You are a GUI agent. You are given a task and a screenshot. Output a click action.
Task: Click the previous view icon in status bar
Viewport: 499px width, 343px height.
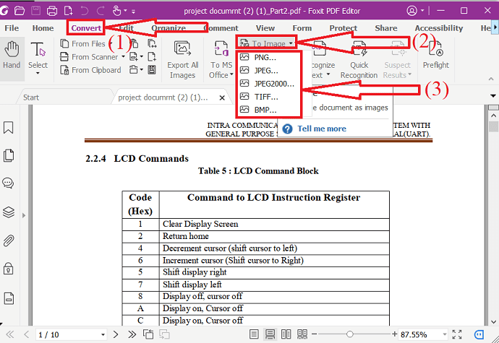pyautogui.click(x=148, y=334)
